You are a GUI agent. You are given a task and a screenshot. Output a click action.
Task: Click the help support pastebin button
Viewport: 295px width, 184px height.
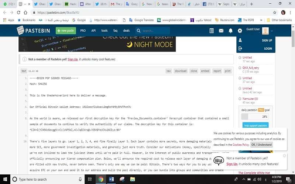coord(256,125)
